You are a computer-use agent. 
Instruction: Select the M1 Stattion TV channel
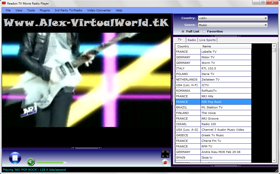226,107
